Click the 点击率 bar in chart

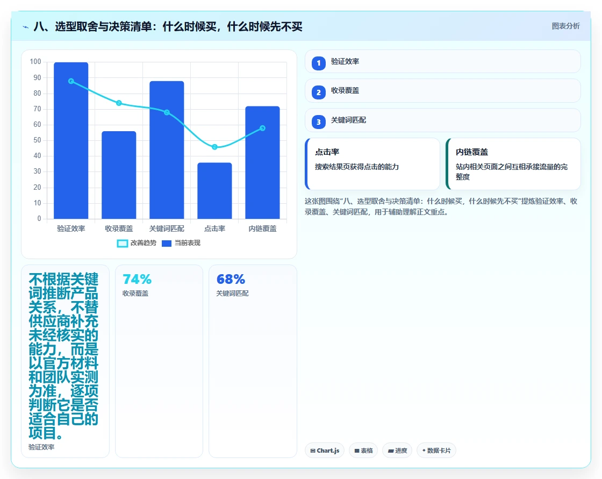click(x=214, y=191)
